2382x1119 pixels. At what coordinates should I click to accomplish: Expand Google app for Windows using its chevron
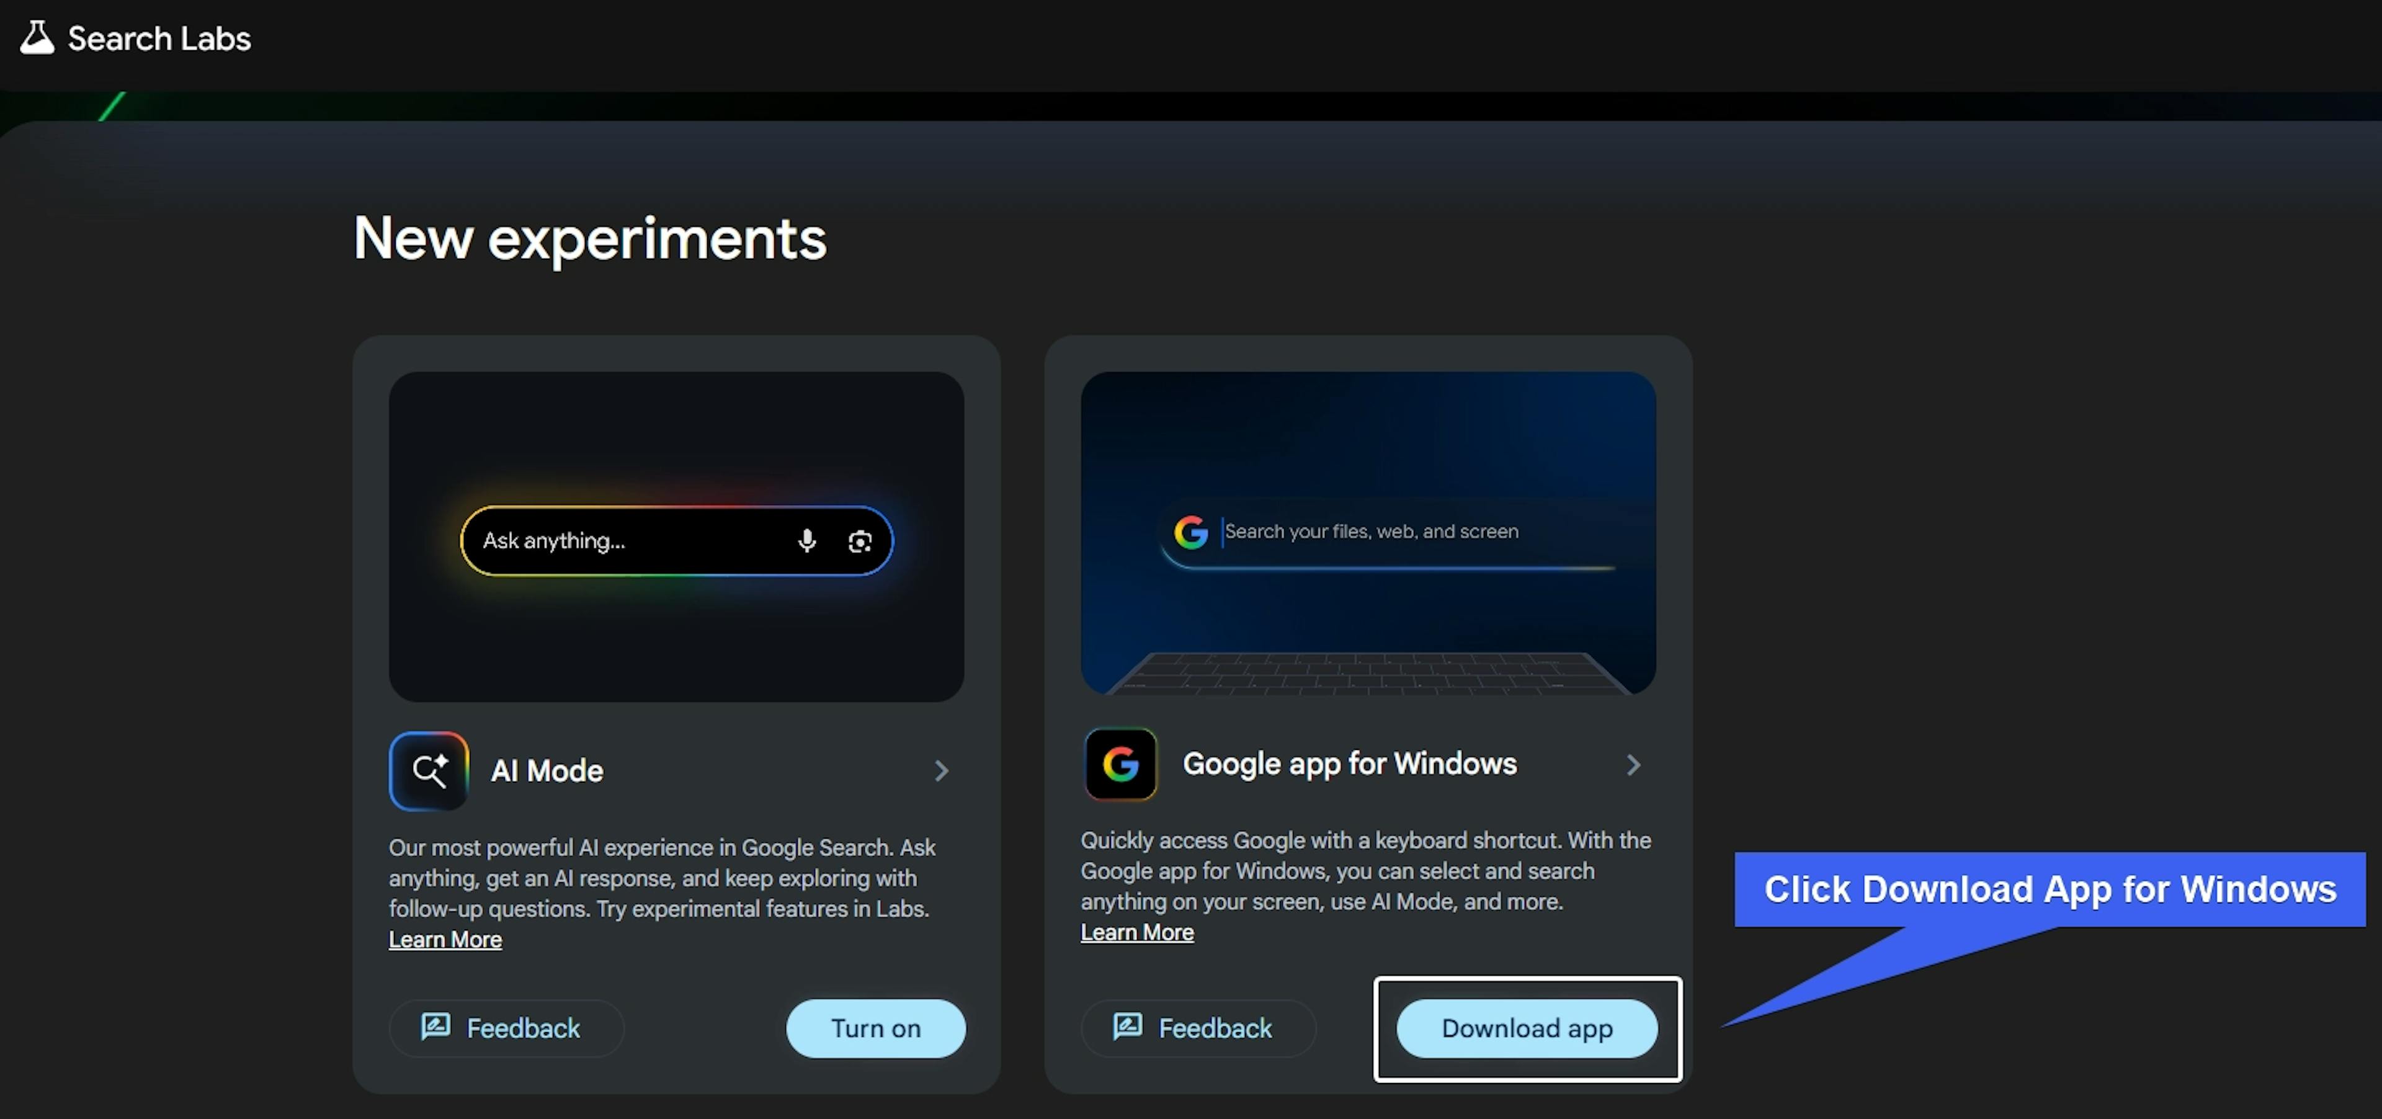click(x=1633, y=765)
